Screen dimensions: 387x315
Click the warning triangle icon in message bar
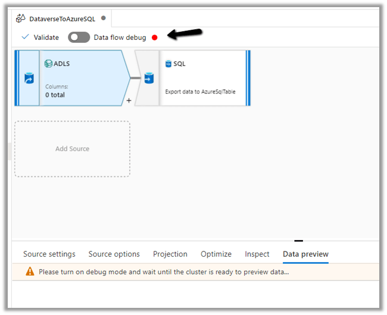pos(30,272)
